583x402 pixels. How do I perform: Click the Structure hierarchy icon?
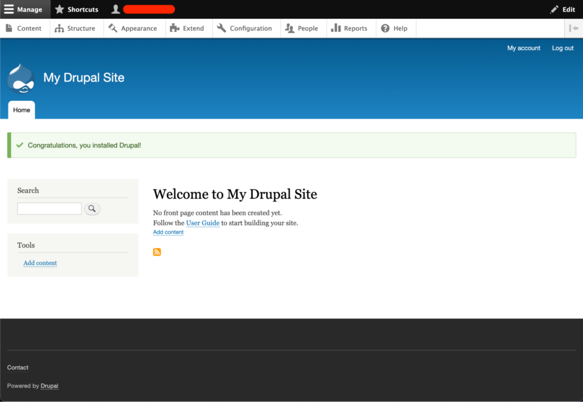click(59, 28)
